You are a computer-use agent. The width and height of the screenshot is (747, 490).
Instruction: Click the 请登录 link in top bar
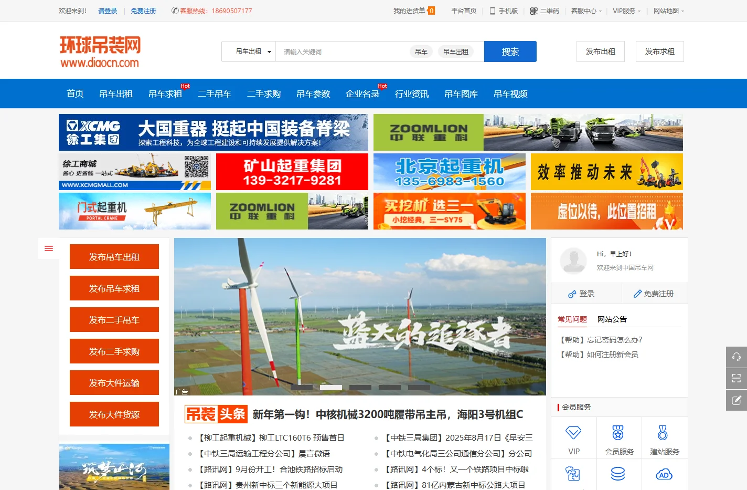pos(108,11)
